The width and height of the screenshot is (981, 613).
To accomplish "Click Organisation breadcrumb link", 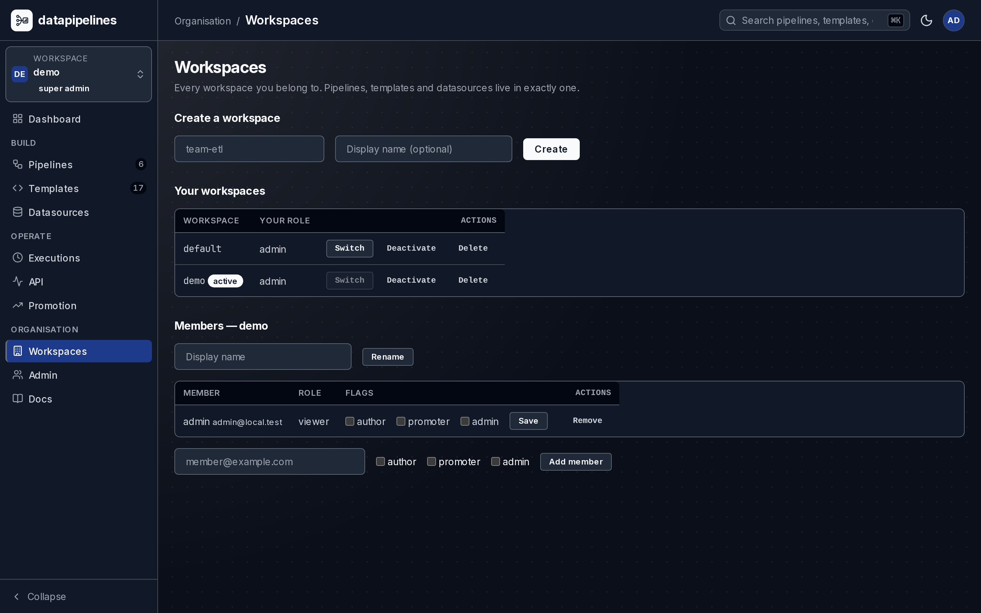I will (x=202, y=21).
